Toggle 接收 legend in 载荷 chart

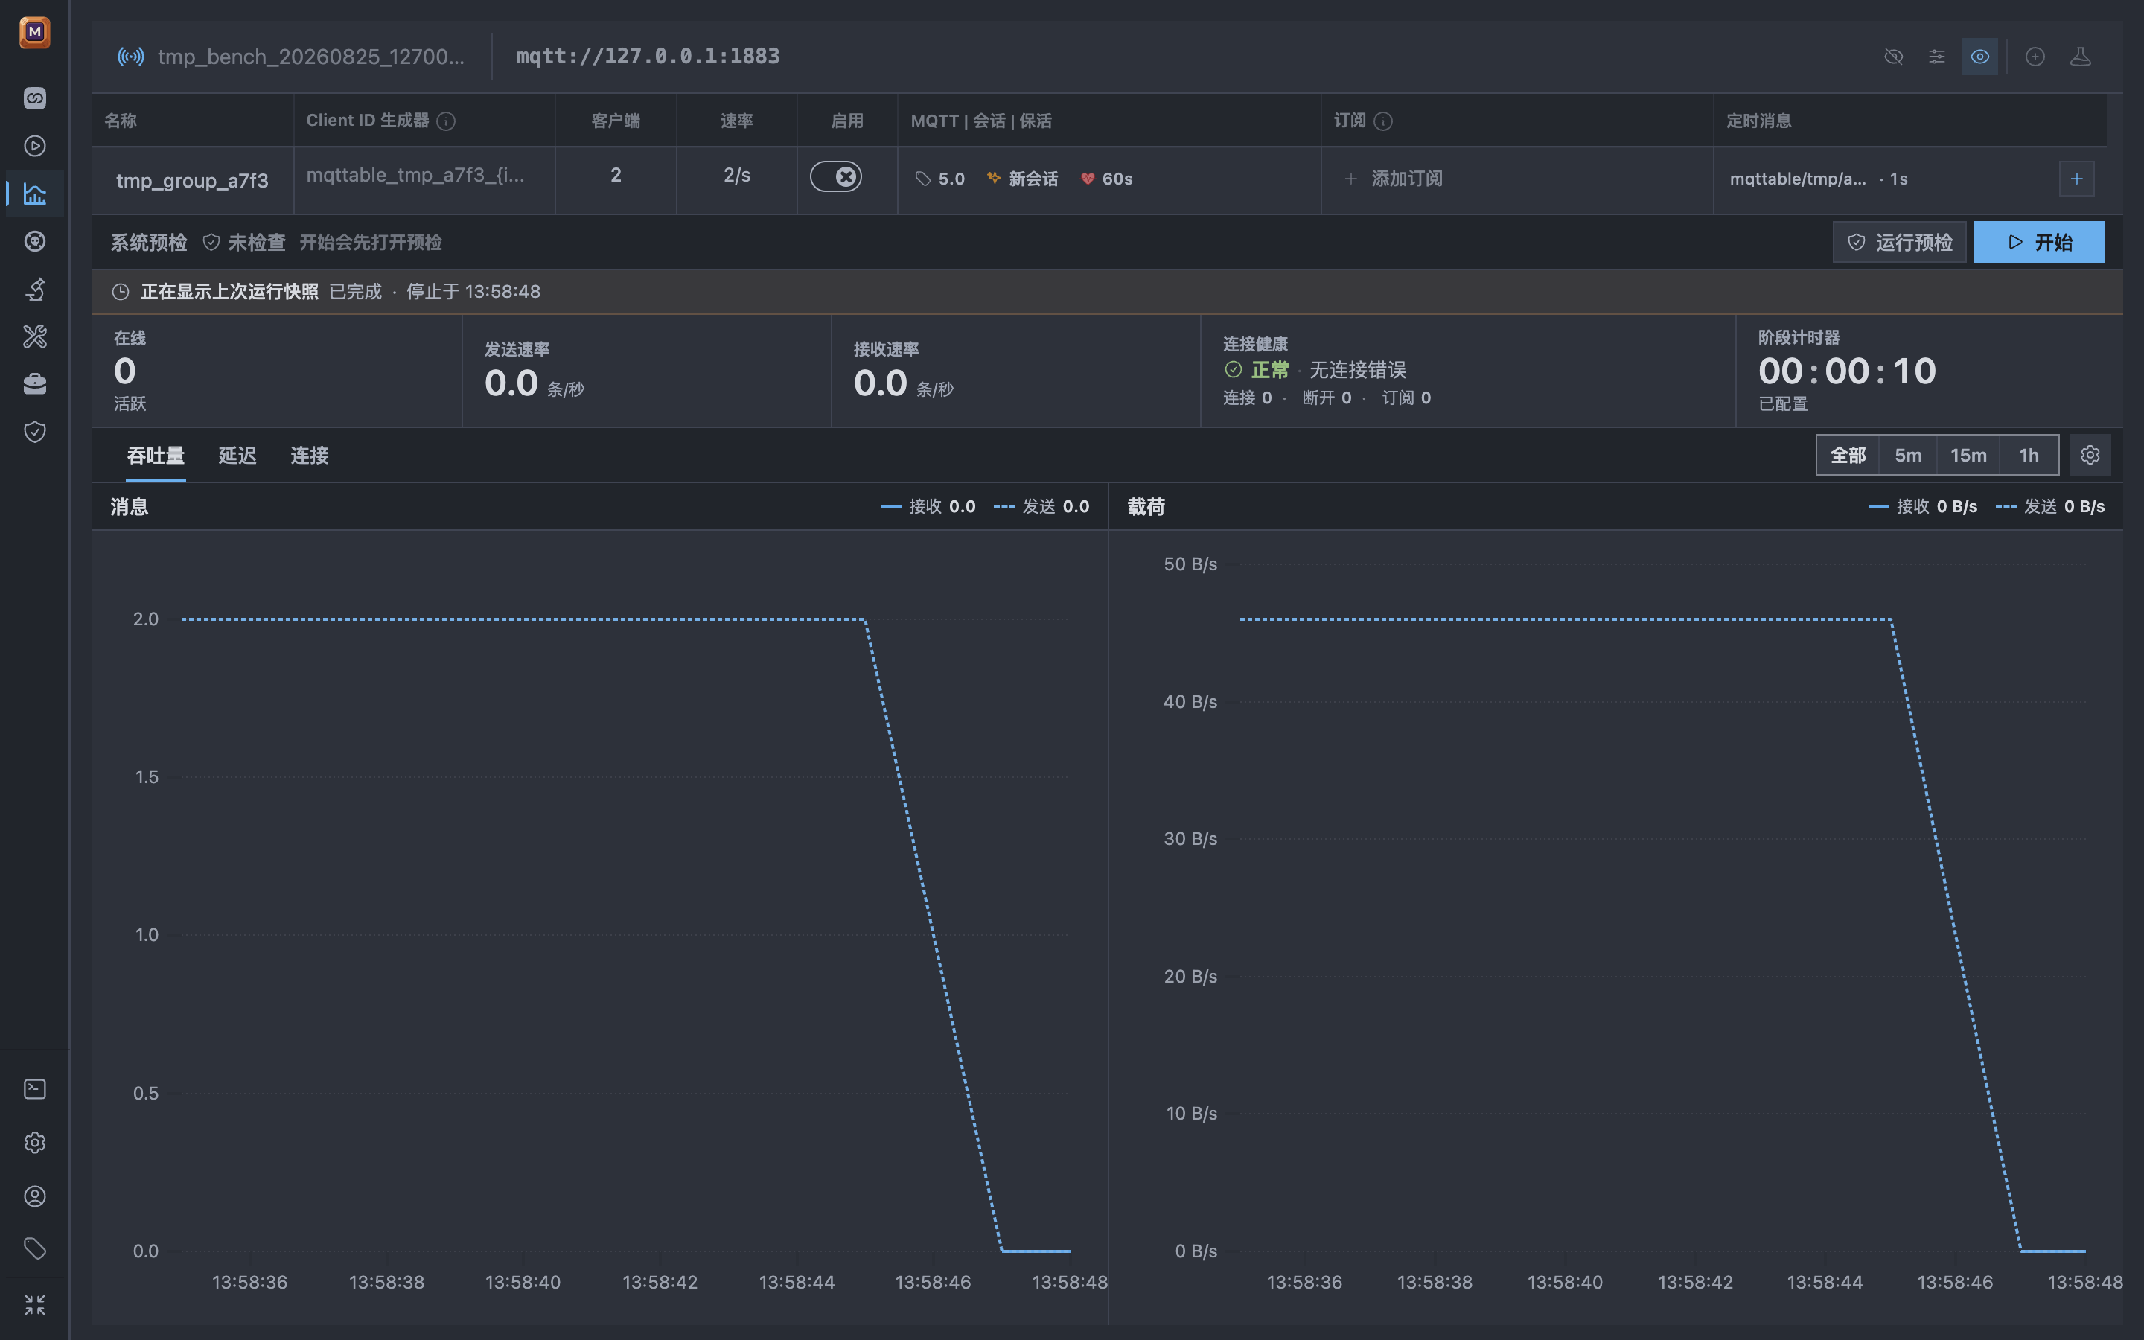point(1922,507)
